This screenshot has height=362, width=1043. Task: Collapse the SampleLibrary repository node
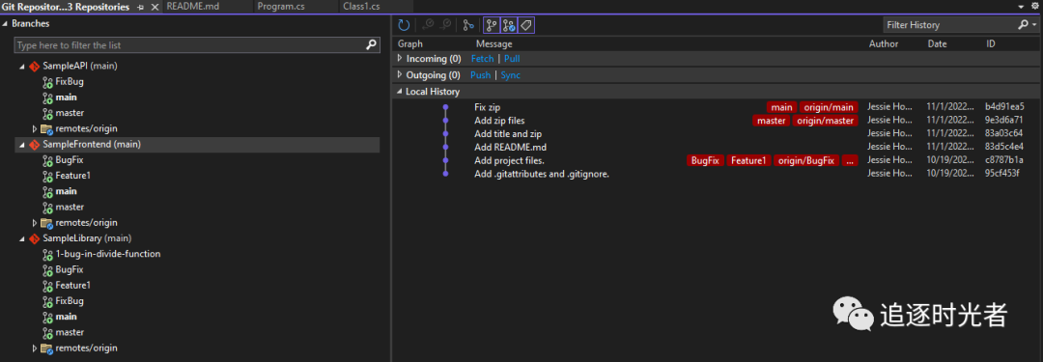click(x=22, y=238)
